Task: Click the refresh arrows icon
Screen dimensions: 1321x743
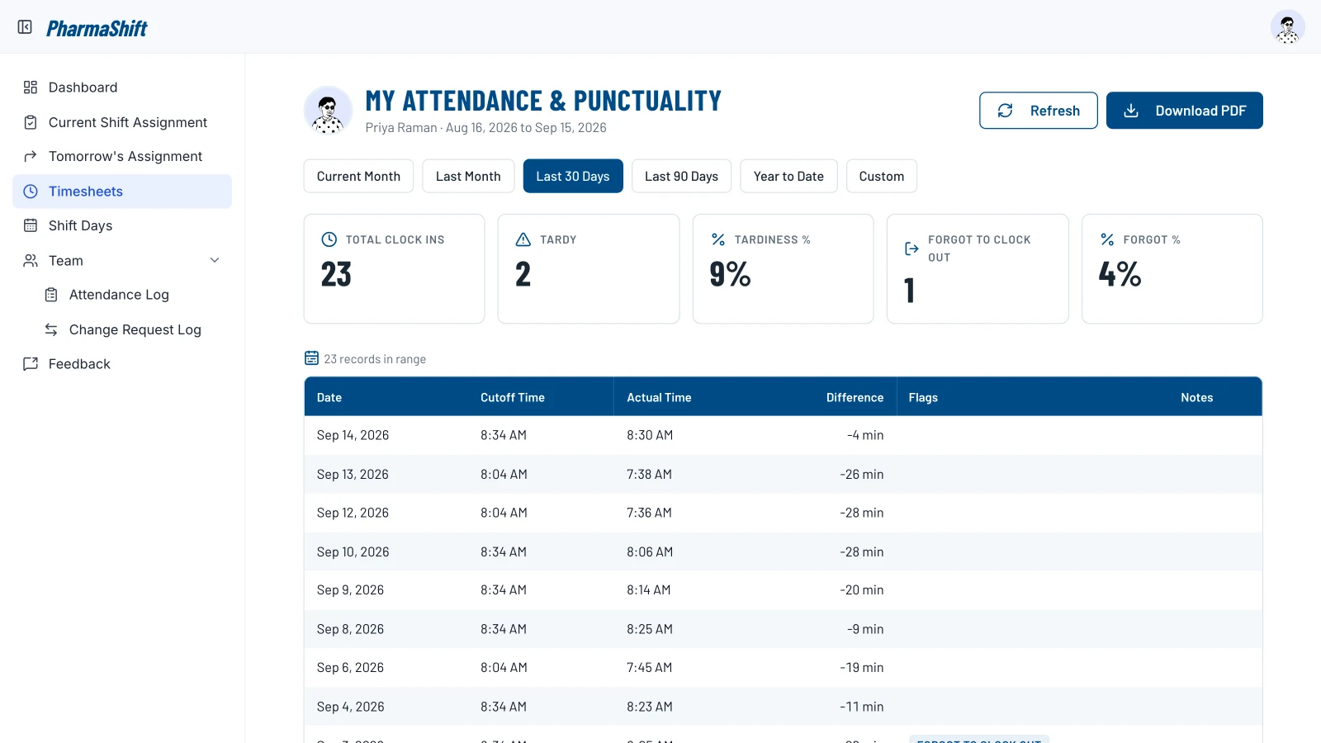Action: point(1005,111)
